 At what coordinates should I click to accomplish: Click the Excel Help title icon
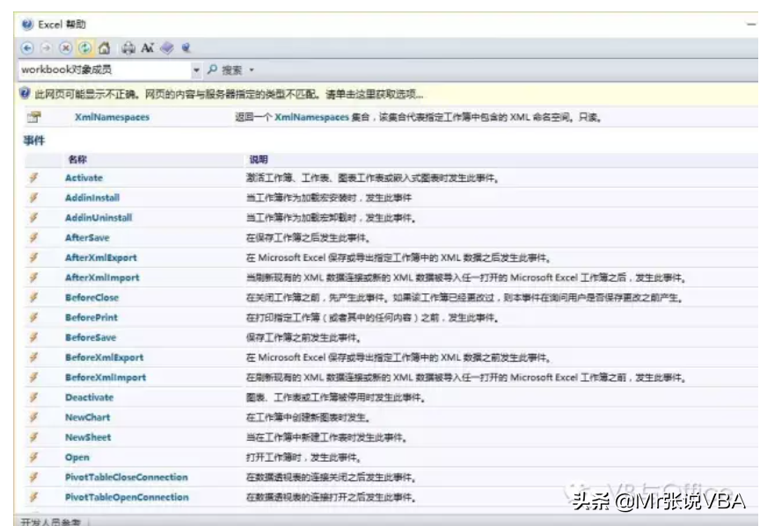coord(27,25)
